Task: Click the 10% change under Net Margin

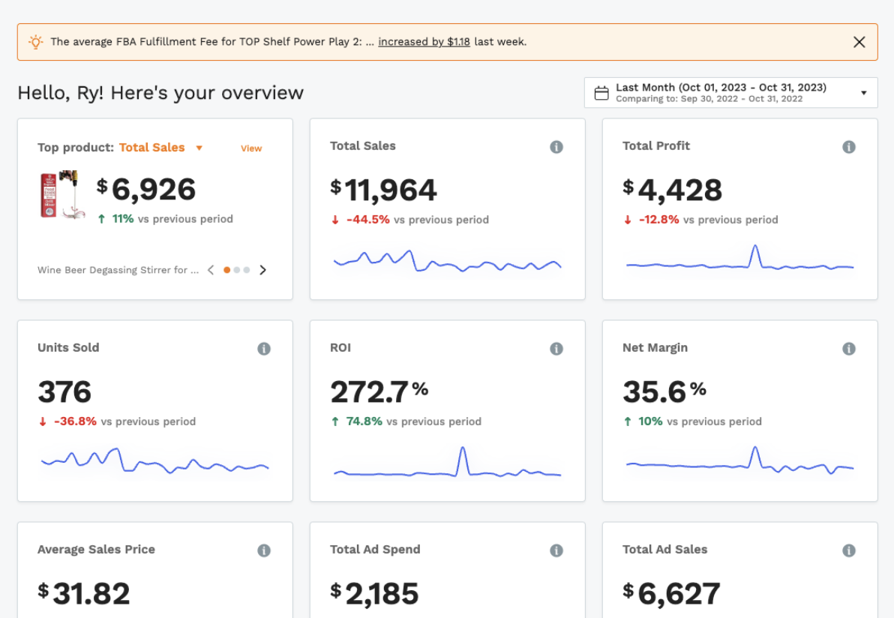Action: point(650,421)
